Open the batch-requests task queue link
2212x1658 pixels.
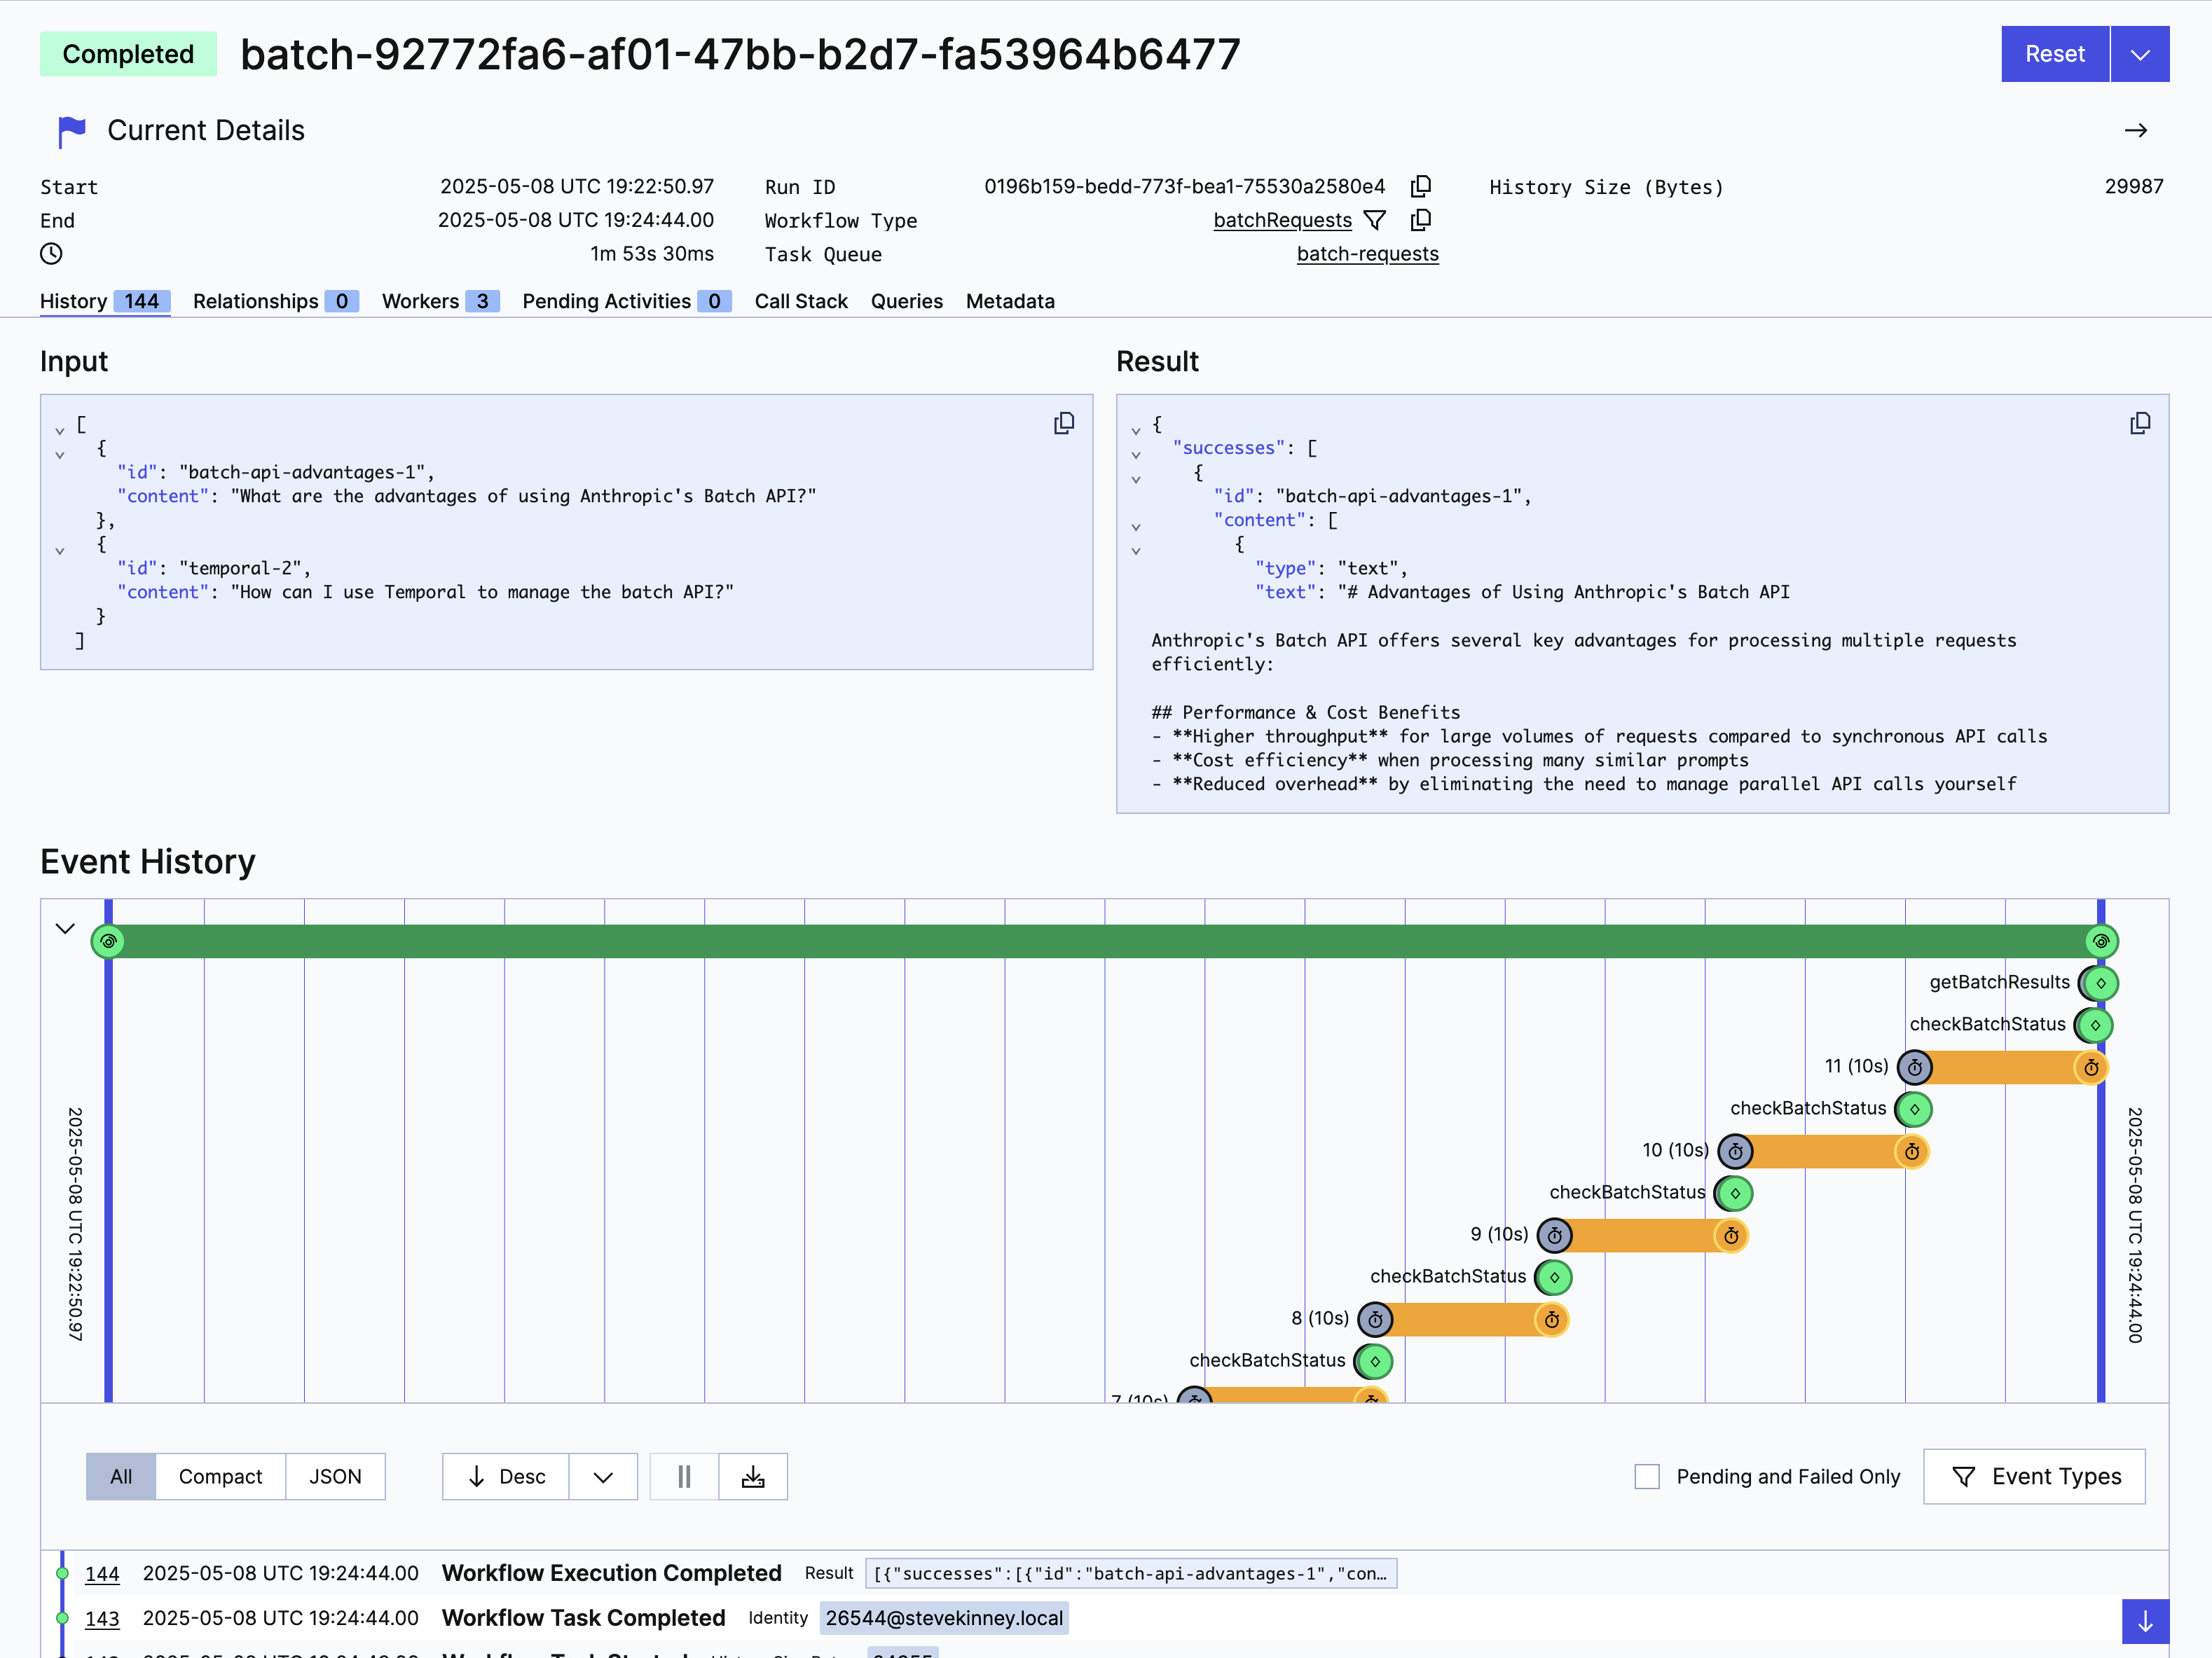pos(1367,254)
